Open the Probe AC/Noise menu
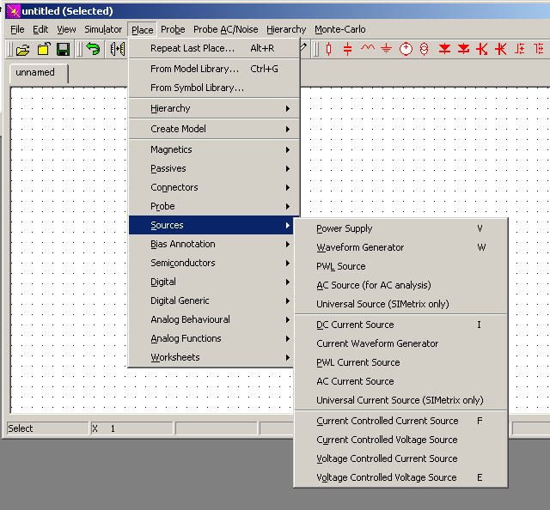Screen dimensions: 550x510 coord(225,29)
